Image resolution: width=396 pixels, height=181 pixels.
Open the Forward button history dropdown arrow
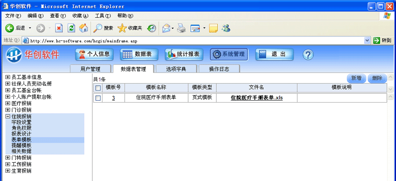49,28
